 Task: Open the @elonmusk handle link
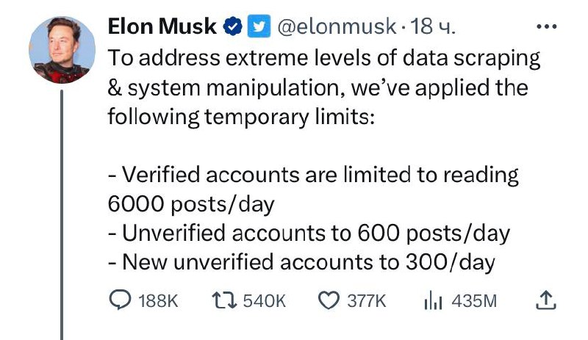pyautogui.click(x=337, y=26)
